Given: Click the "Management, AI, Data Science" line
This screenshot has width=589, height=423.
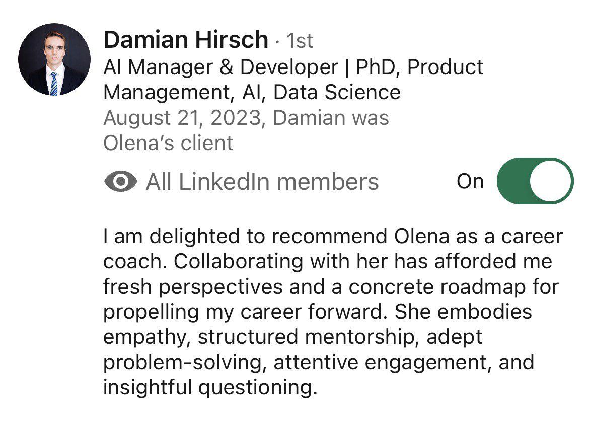Looking at the screenshot, I should point(252,93).
